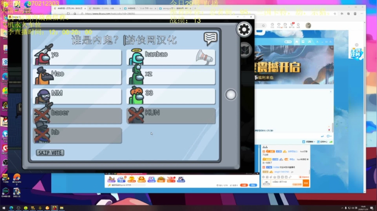This screenshot has width=377, height=211.
Task: Open File Explorer folder on taskbar
Action: [x=62, y=208]
